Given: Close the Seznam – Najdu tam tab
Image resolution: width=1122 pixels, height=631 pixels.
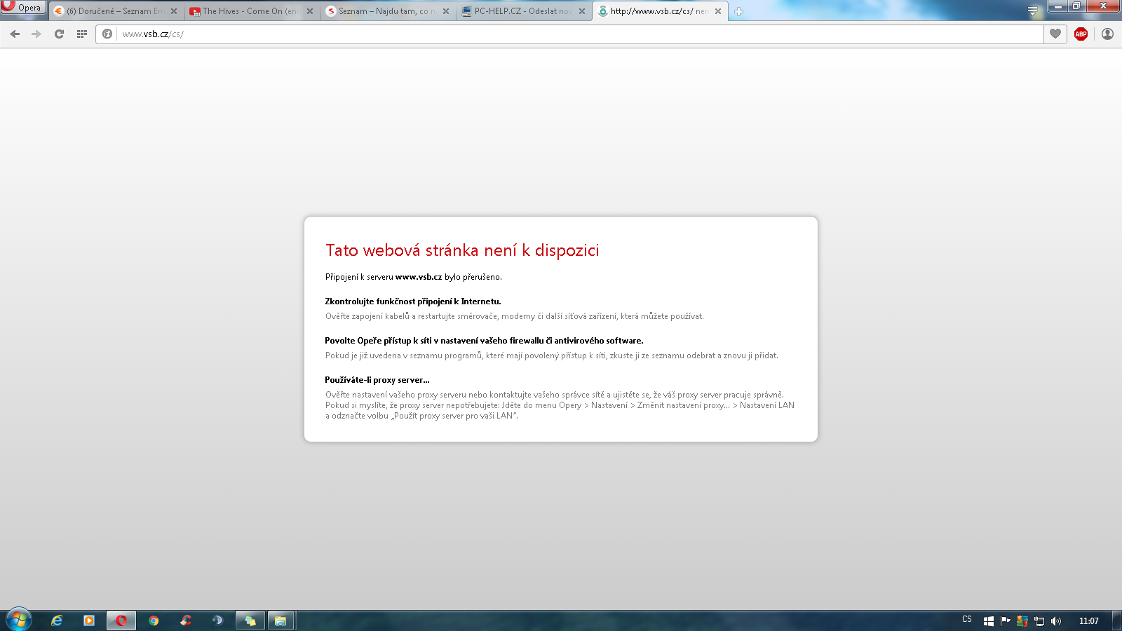Looking at the screenshot, I should click(446, 11).
